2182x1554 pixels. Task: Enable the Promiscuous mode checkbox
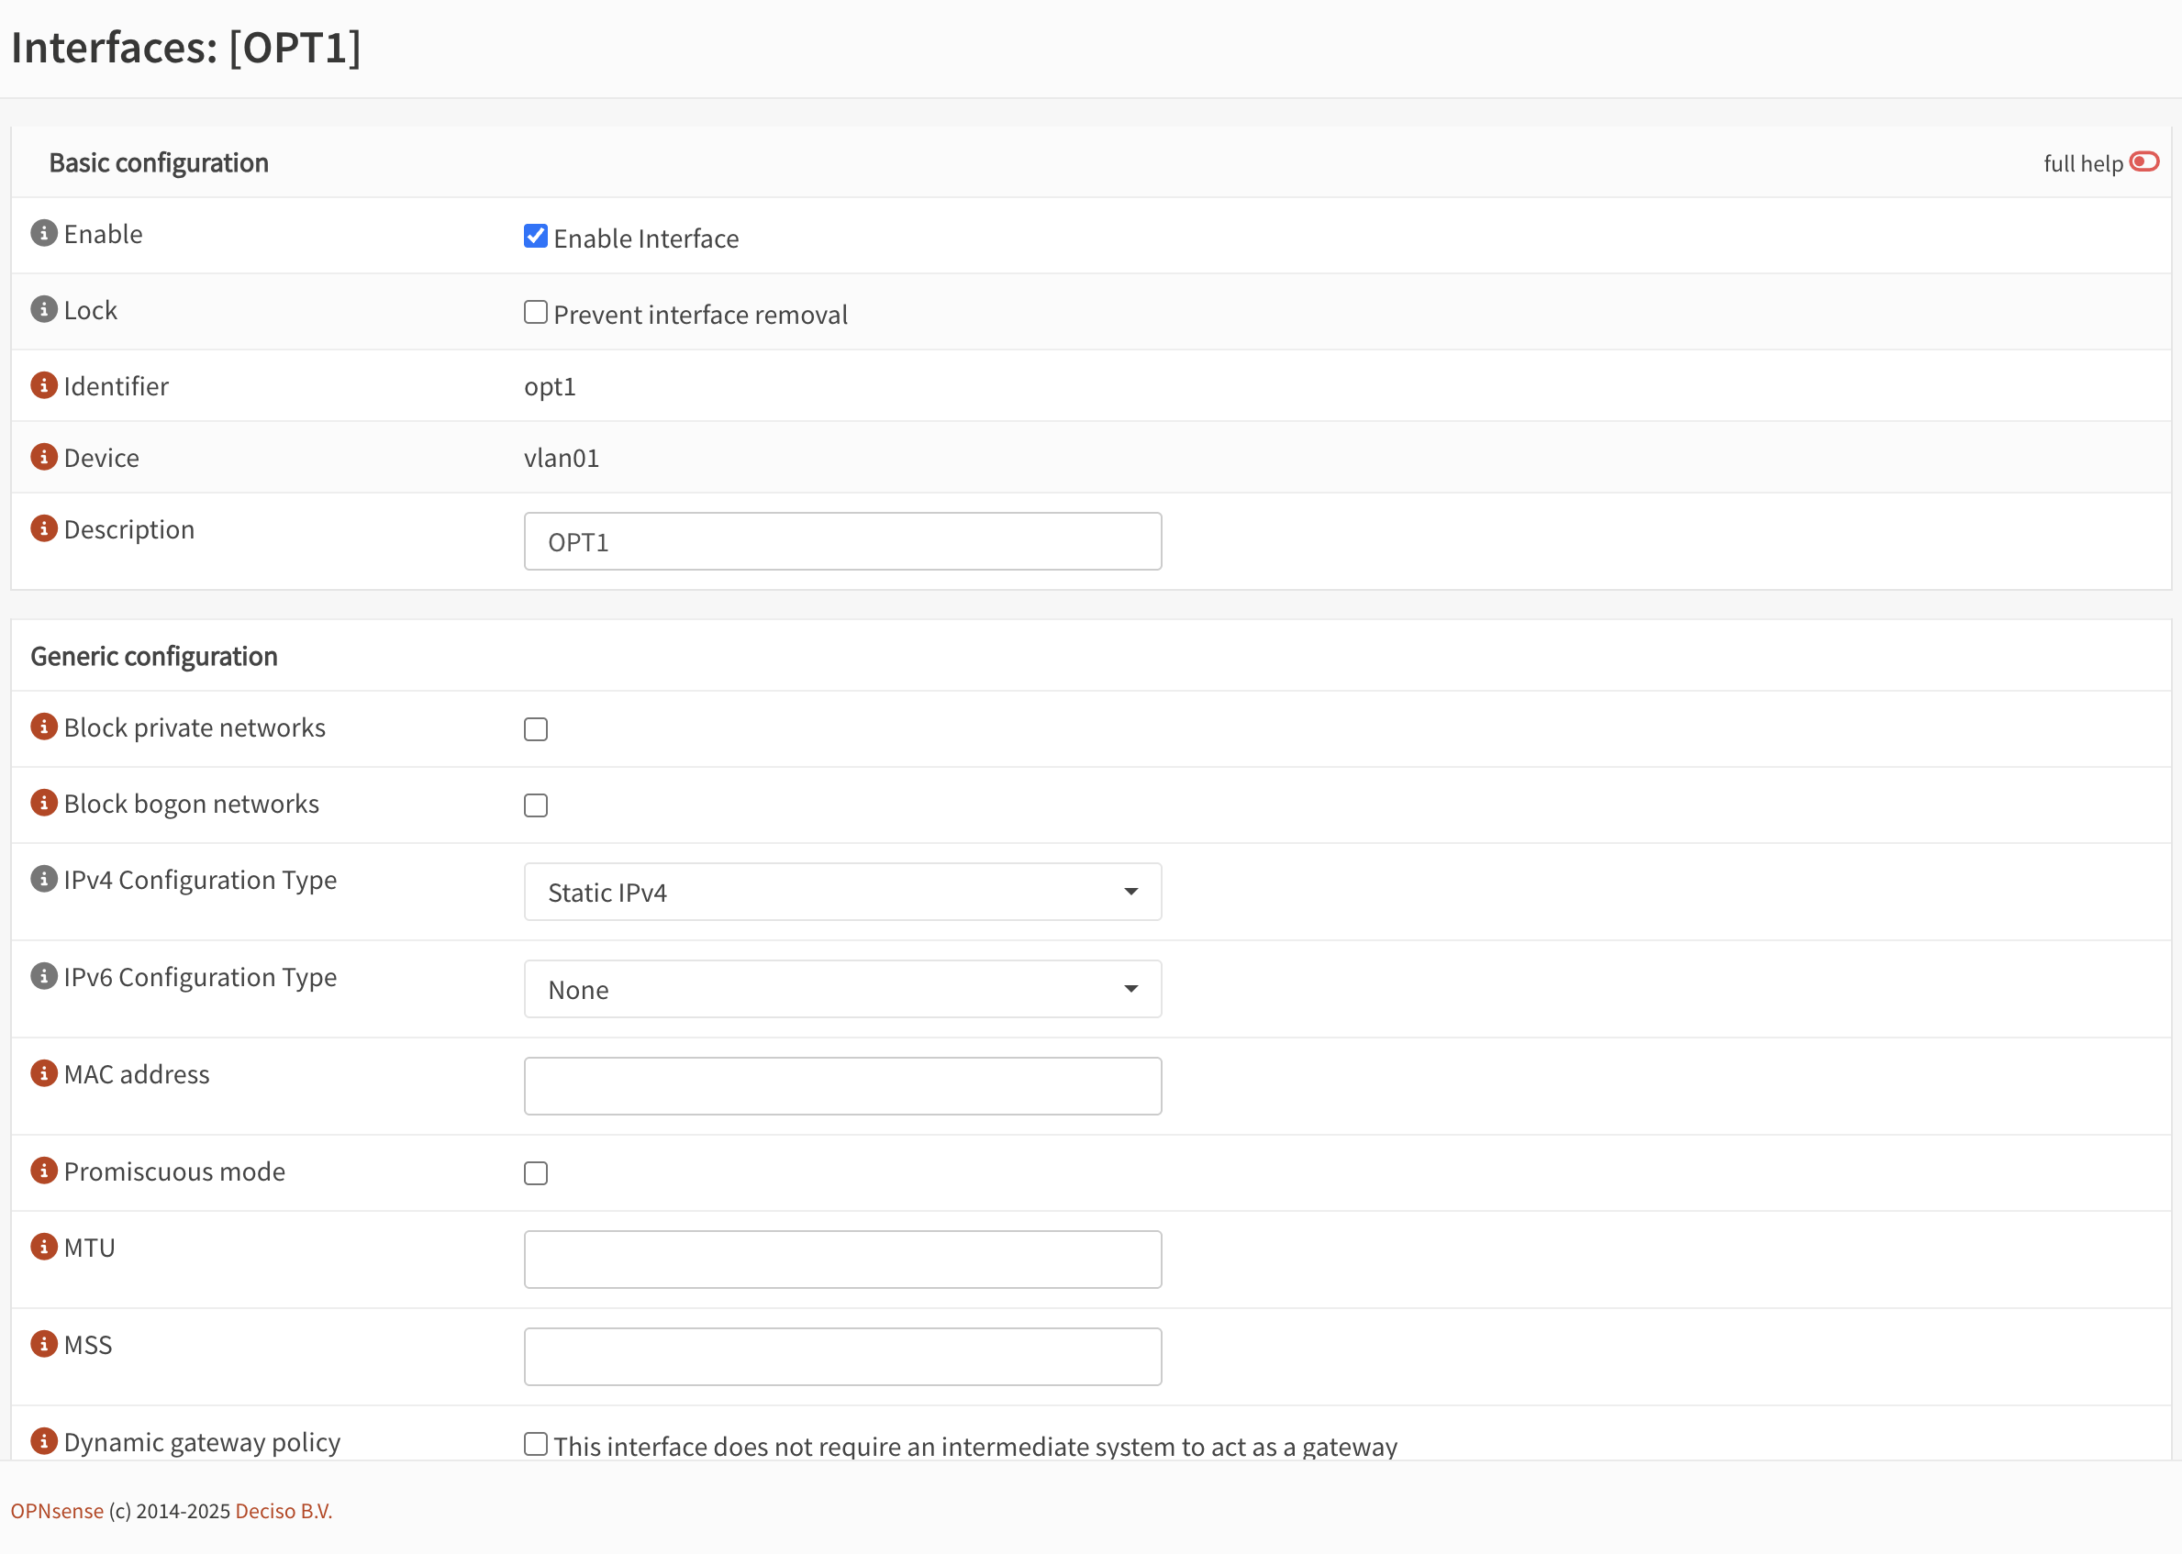tap(536, 1173)
